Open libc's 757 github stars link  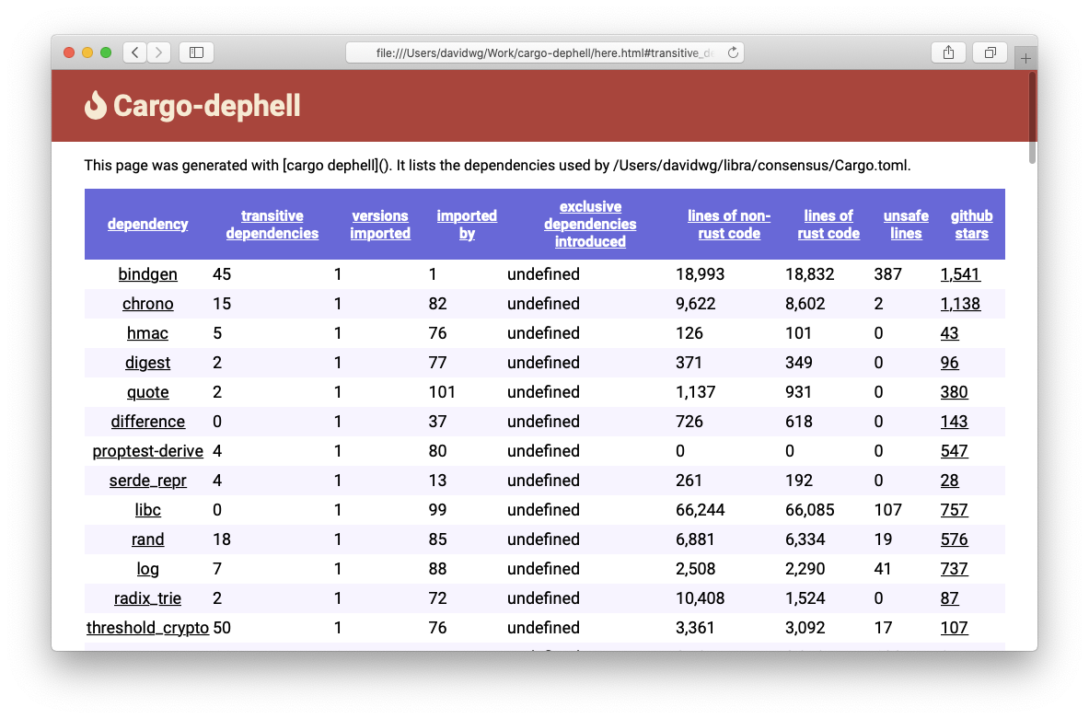tap(955, 510)
